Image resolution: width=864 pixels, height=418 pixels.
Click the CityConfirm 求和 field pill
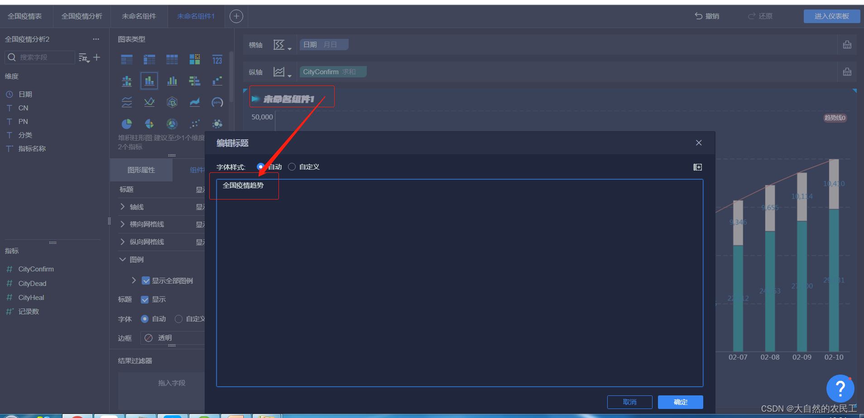(333, 72)
